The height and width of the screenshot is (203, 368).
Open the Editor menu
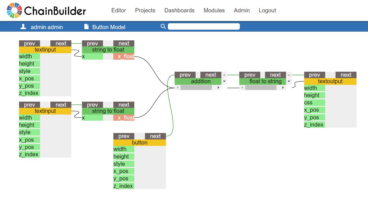119,10
